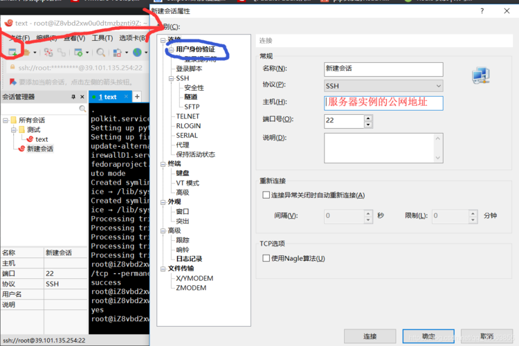Enable 连接异常关闭时自动重新连接 checkbox

[266, 195]
